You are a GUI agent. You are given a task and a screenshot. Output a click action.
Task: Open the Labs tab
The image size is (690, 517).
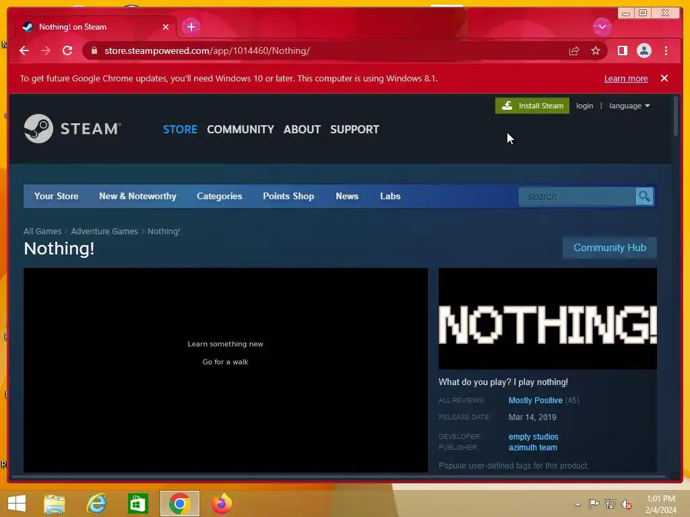tap(390, 196)
